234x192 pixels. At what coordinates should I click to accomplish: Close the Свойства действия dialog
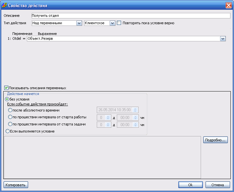click(228, 5)
